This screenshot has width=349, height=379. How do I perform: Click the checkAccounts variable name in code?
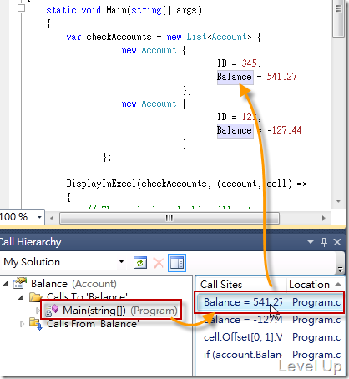[119, 37]
